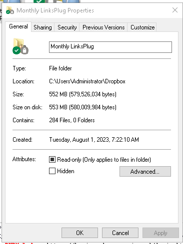Click the 'Size on disk:' label
The width and height of the screenshot is (183, 244).
coord(27,107)
